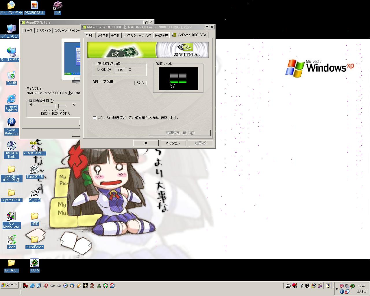Click the blue info tray icon
The width and height of the screenshot is (370, 296).
342,291
